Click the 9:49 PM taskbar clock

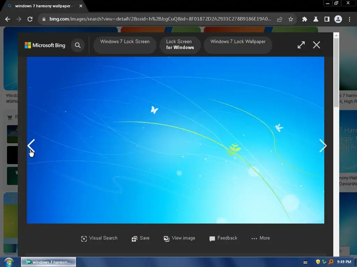(344, 262)
